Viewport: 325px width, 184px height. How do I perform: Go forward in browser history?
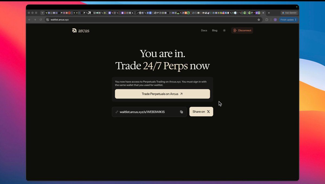(x=35, y=20)
